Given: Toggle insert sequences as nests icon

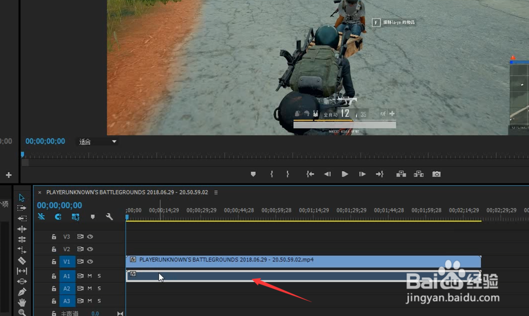Looking at the screenshot, I should [41, 217].
